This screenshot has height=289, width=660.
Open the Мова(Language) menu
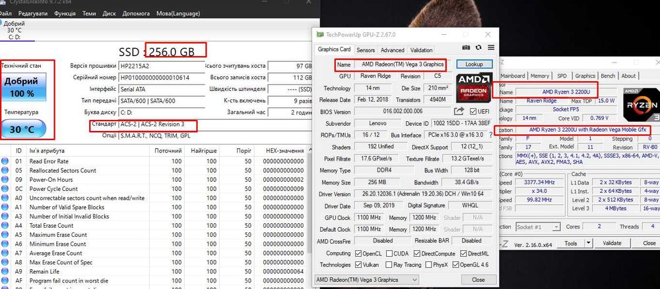[x=178, y=13]
